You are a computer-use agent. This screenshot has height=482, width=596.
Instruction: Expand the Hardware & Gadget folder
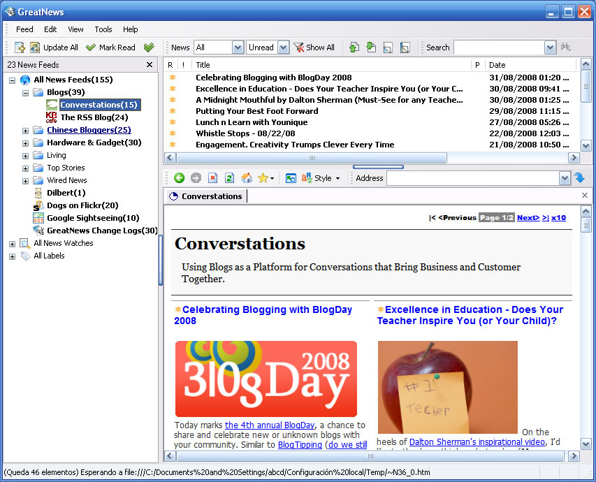point(25,143)
